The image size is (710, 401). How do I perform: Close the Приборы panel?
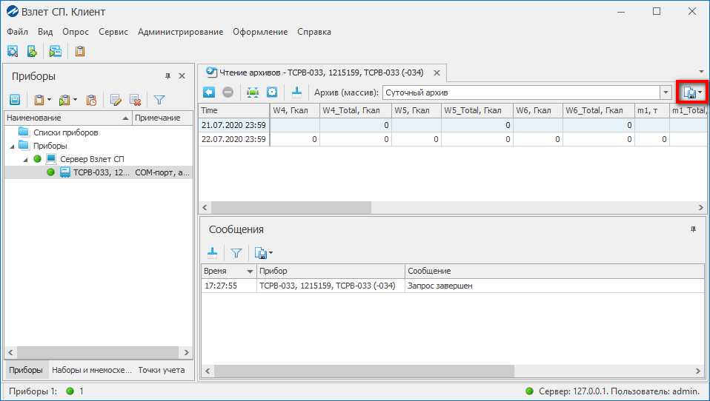(x=182, y=76)
